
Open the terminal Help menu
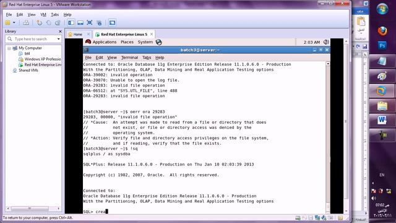(160, 58)
